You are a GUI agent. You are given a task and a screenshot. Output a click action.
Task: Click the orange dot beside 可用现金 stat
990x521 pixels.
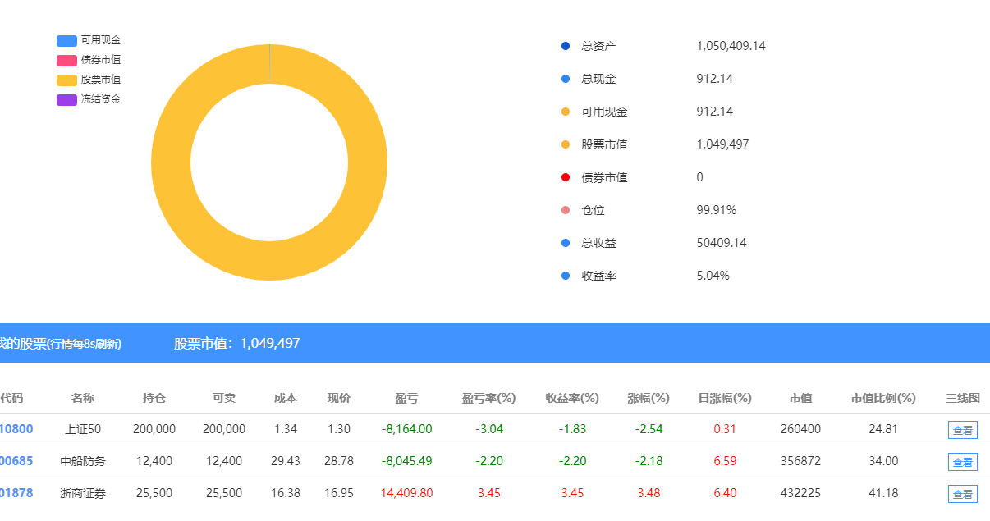coord(565,112)
